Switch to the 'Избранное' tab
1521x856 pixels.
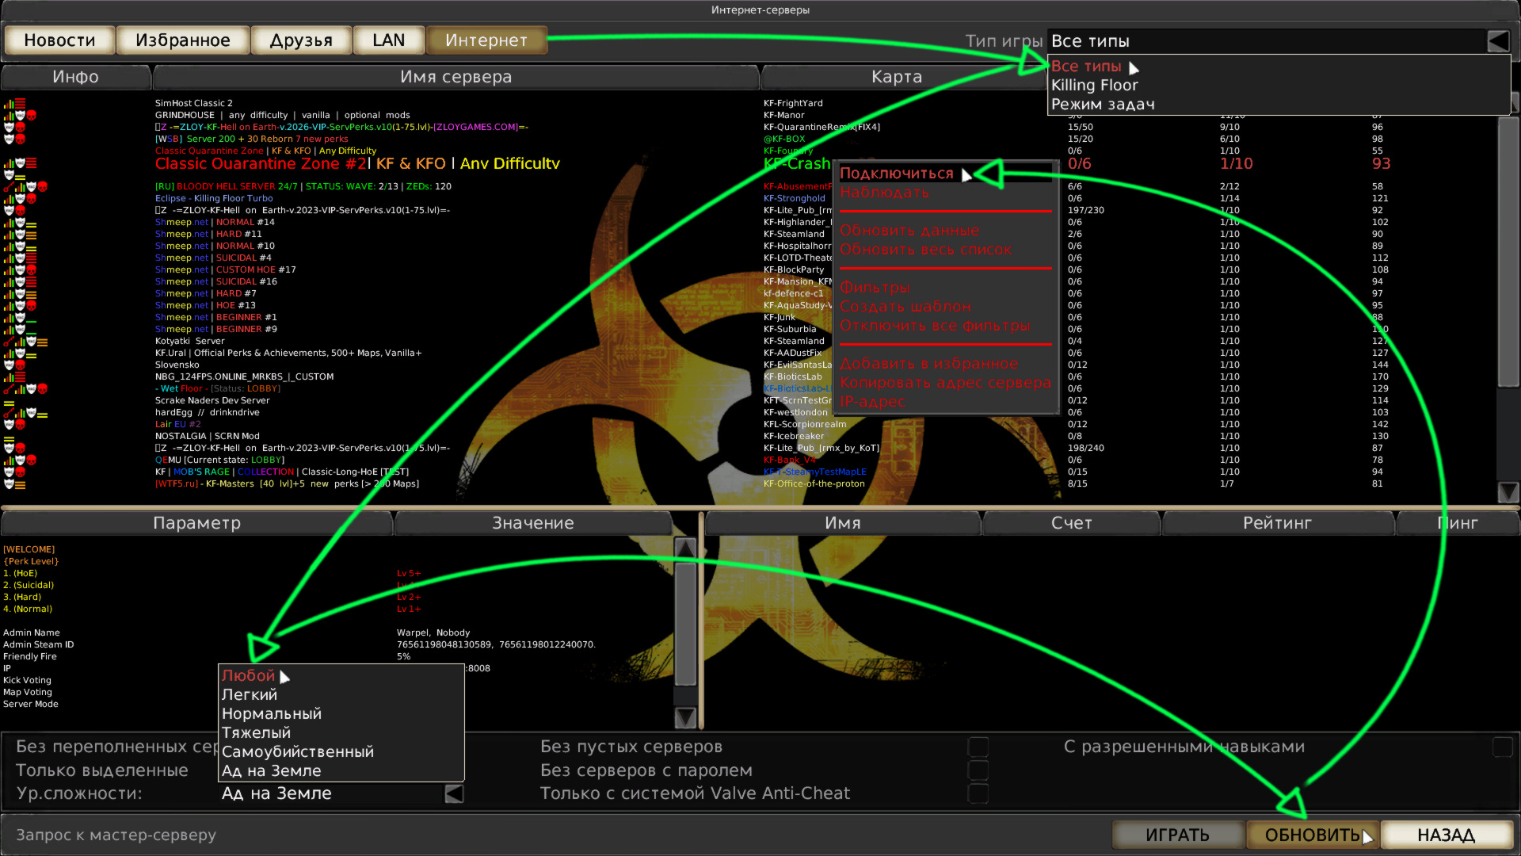tap(183, 40)
